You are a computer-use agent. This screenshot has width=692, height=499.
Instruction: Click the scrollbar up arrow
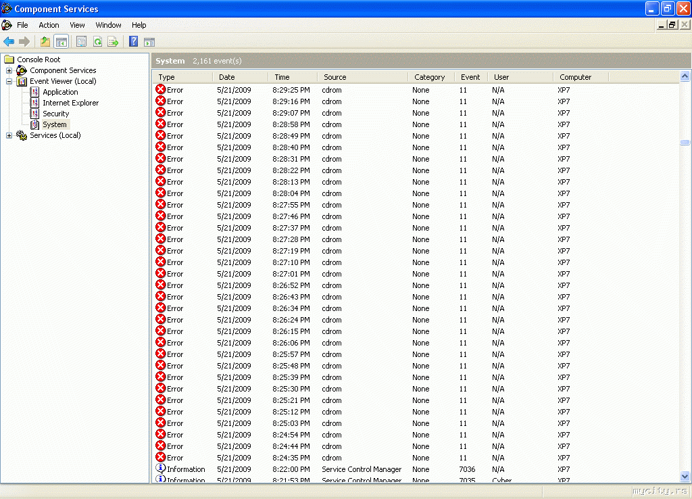pyautogui.click(x=685, y=76)
